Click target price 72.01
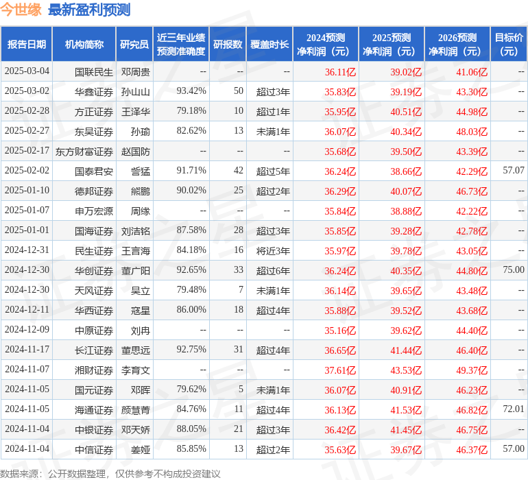528x480 pixels. [x=514, y=409]
